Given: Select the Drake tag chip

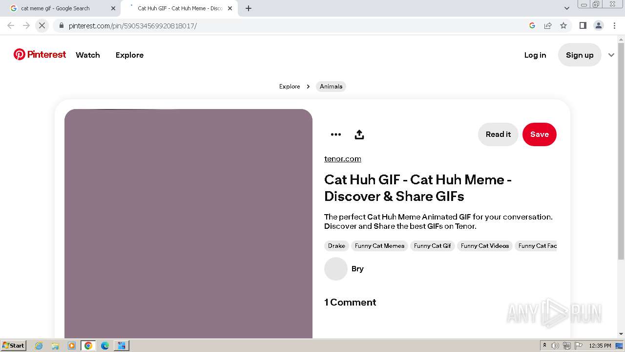Looking at the screenshot, I should coord(336,246).
